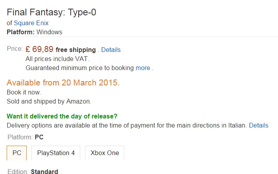Click the £ 69,89 price amount
Image resolution: width=278 pixels, height=174 pixels.
tap(39, 50)
